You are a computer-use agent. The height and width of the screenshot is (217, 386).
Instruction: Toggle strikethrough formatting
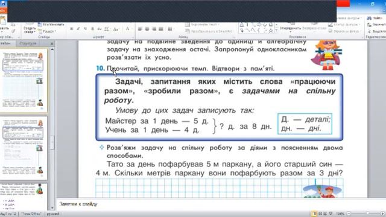(x=99, y=29)
